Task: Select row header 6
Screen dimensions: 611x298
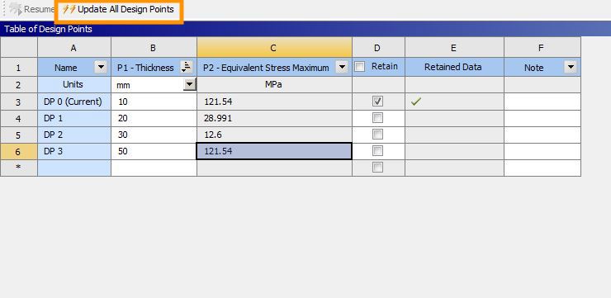Action: coord(19,152)
